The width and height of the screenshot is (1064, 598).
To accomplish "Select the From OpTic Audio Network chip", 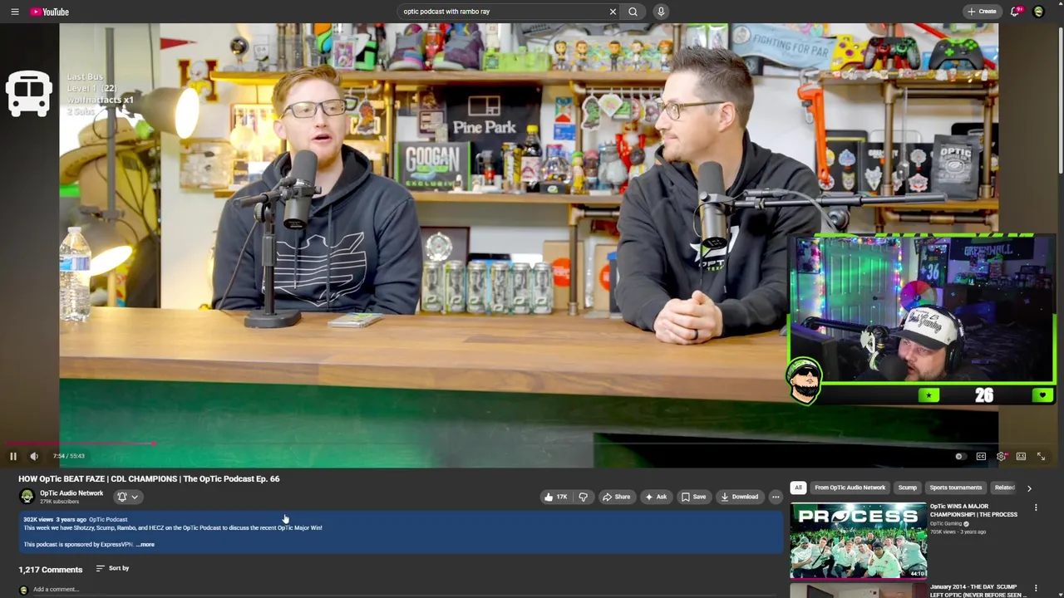I will [x=850, y=488].
